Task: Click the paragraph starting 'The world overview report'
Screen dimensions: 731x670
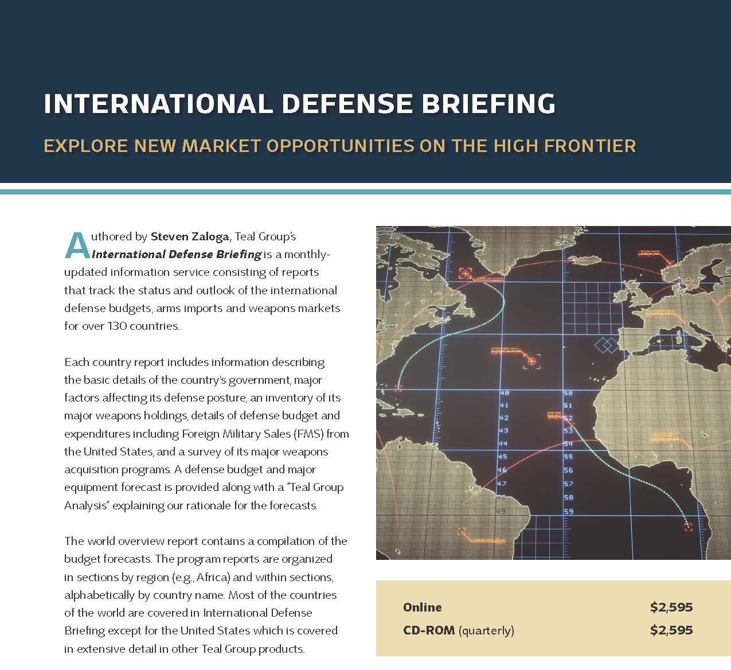Action: pyautogui.click(x=205, y=594)
